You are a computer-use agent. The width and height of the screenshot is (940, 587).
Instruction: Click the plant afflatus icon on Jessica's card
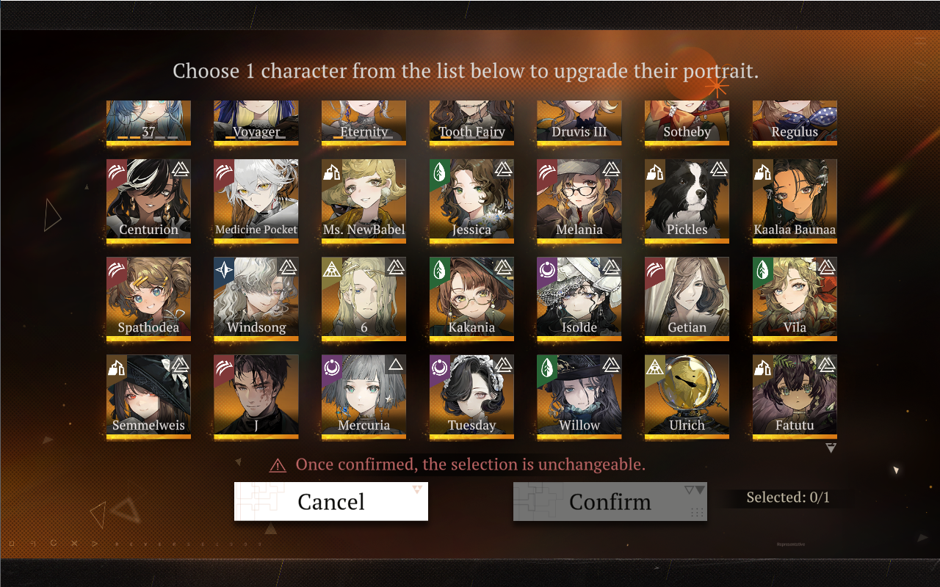pyautogui.click(x=440, y=172)
